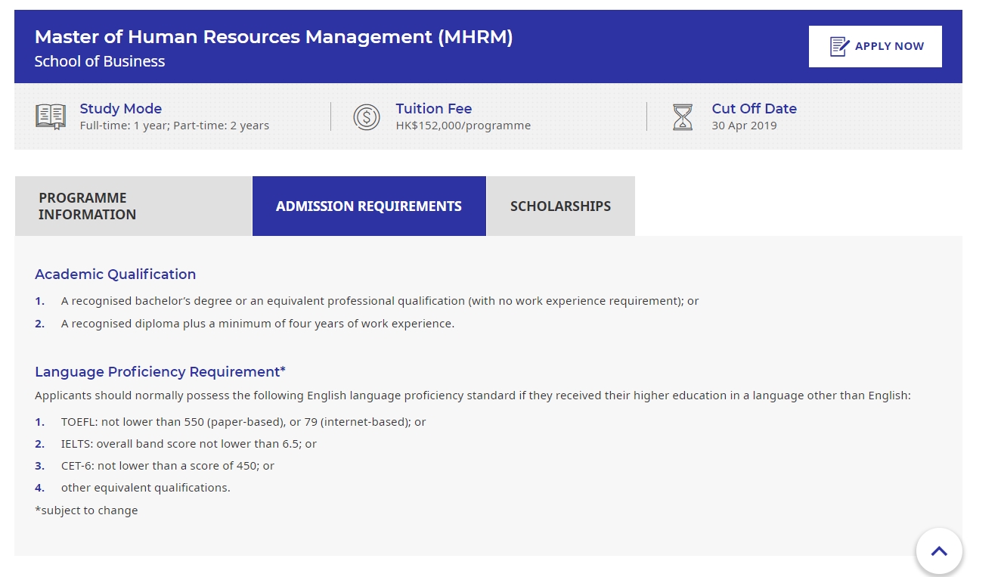Screen dimensions: 1001x577
Task: Click the Cut Off Date heading
Action: coord(755,108)
